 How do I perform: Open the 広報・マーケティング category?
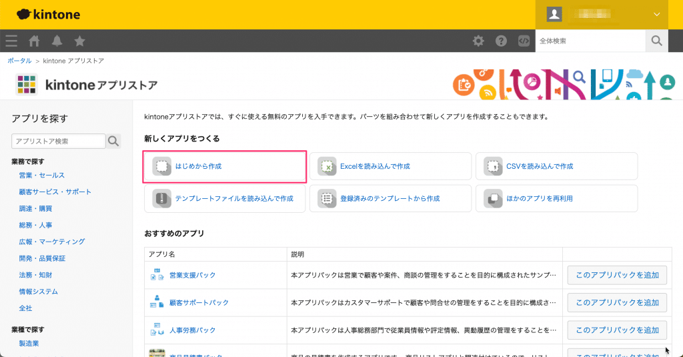tap(52, 242)
